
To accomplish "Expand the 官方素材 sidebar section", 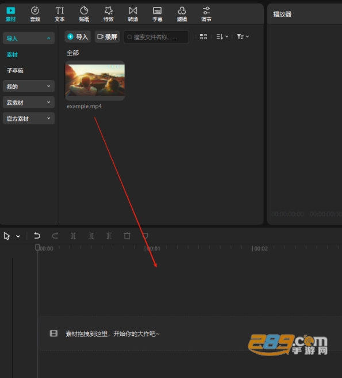I will tap(29, 118).
